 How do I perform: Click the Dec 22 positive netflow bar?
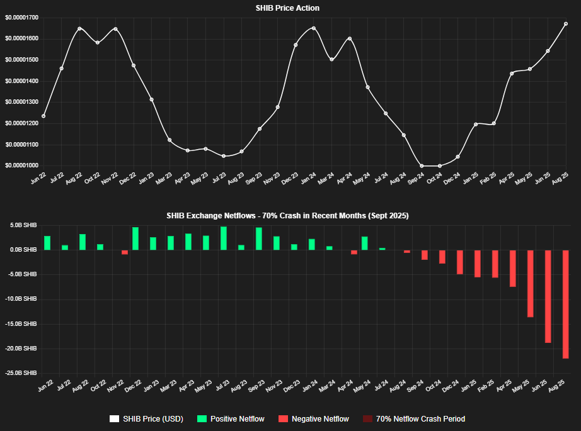[x=135, y=238]
